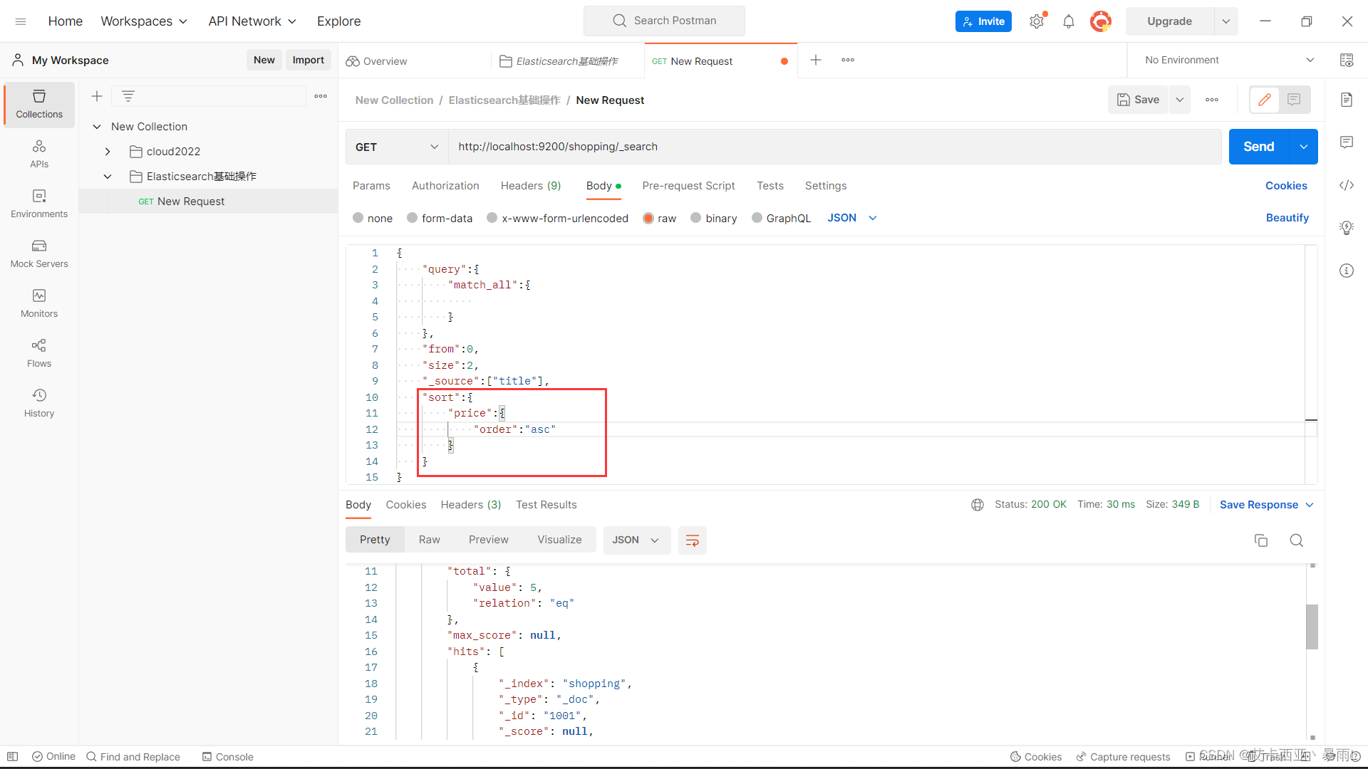The height and width of the screenshot is (769, 1368).
Task: Click the settings gear icon
Action: click(x=1037, y=21)
